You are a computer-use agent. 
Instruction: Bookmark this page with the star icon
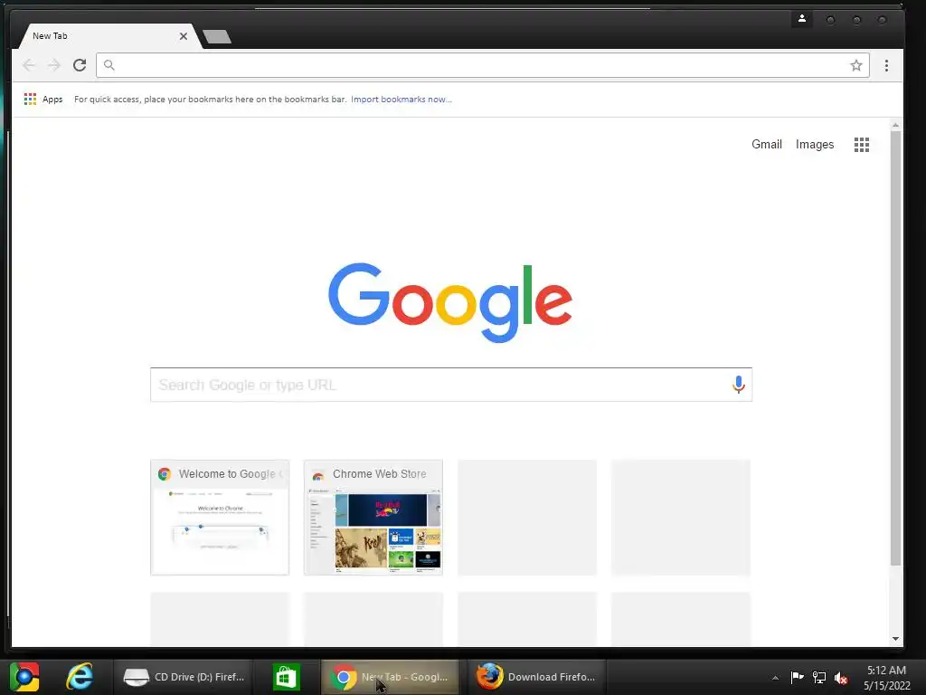(856, 65)
